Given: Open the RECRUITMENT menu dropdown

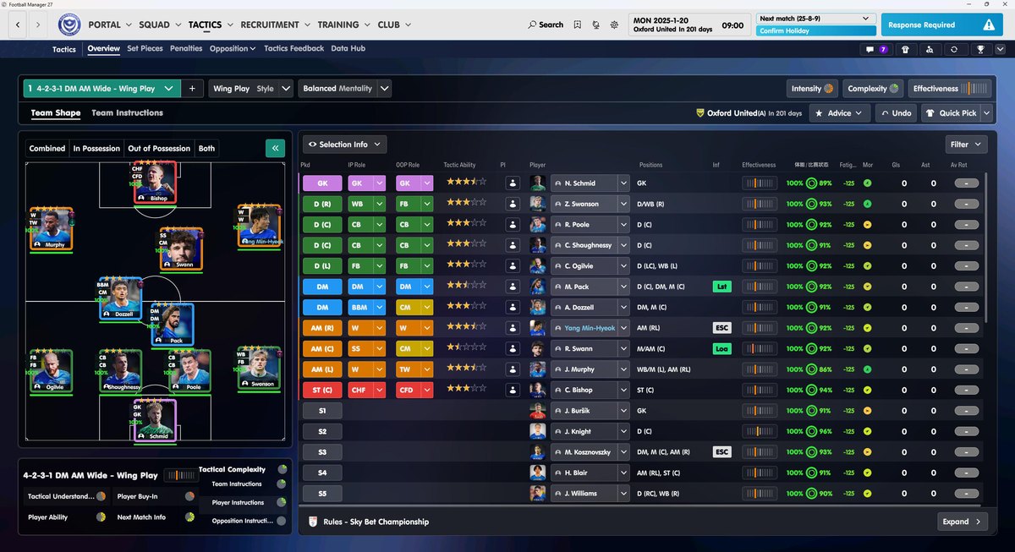Looking at the screenshot, I should coord(275,25).
